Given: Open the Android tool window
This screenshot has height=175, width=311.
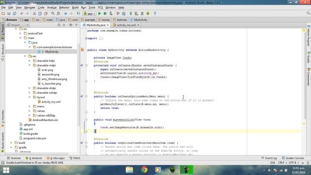Looking at the screenshot, I should point(34,158).
